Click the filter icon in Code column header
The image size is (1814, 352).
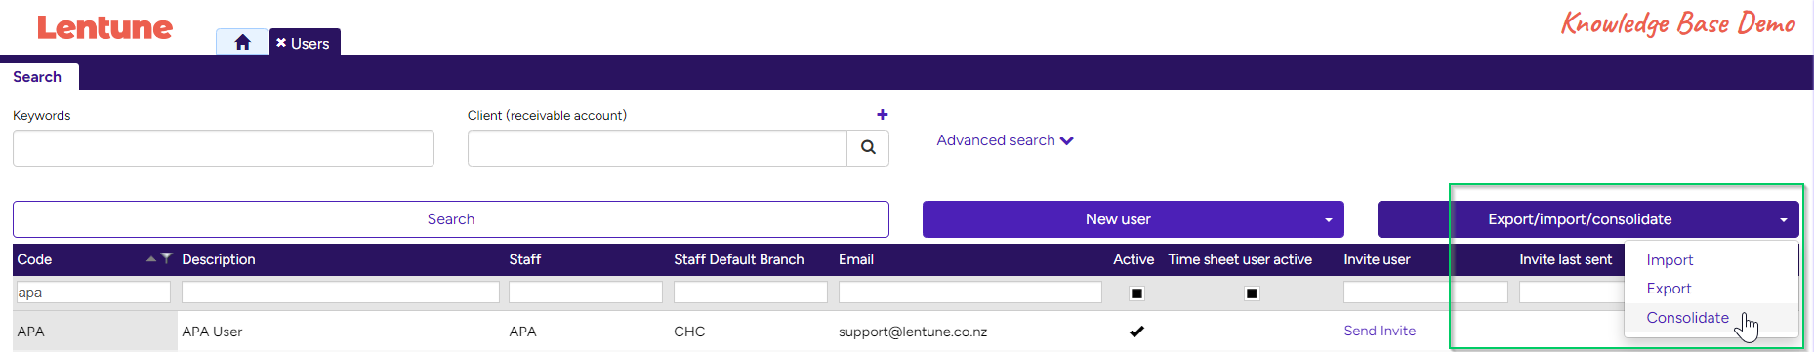pos(167,258)
